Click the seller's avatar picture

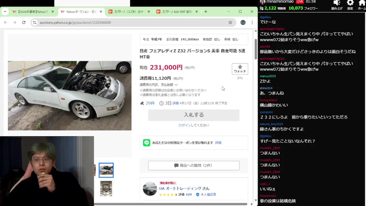(x=150, y=189)
